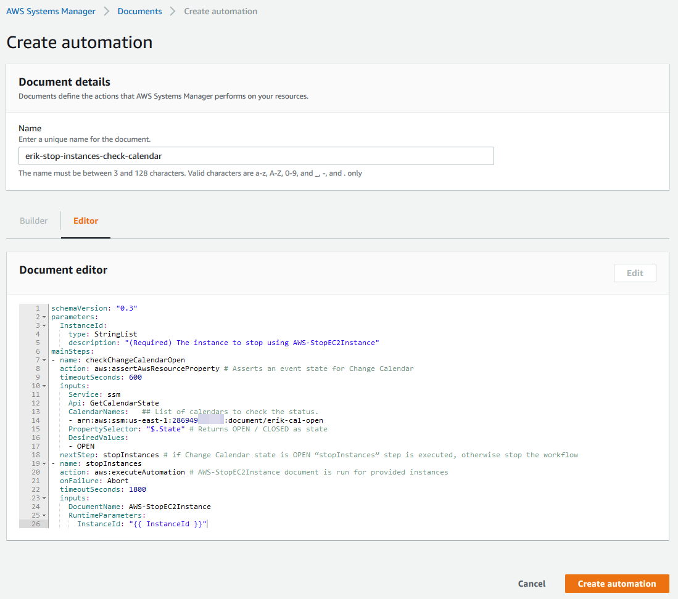Click the 'onFailure: Abort' line
678x599 pixels.
click(94, 481)
